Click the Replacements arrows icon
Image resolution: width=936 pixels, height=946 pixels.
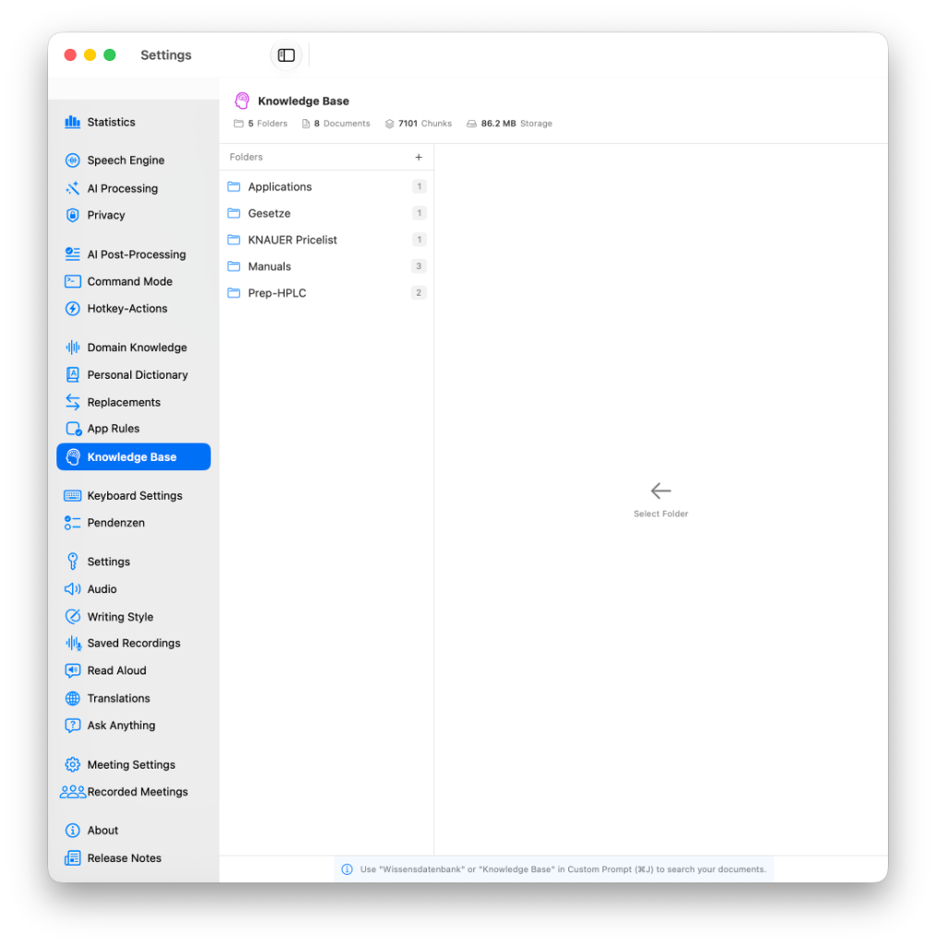coord(72,403)
